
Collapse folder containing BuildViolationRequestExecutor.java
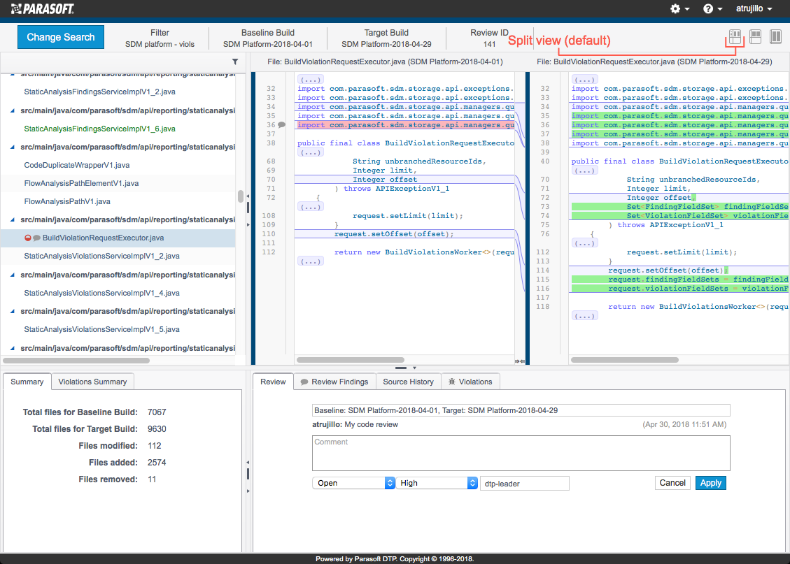[x=13, y=220]
